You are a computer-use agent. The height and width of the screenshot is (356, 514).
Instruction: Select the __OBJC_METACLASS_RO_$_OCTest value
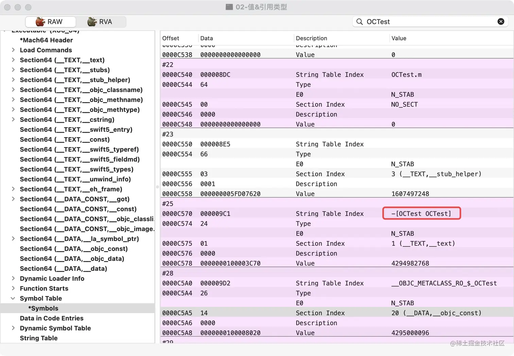click(x=444, y=283)
